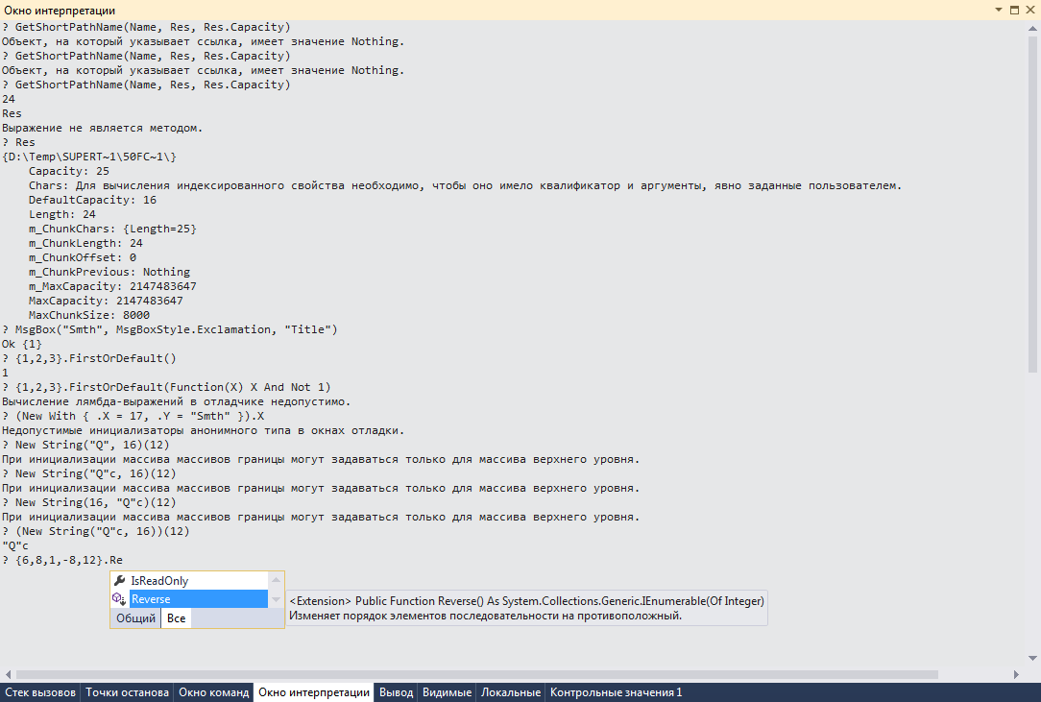Viewport: 1041px width, 702px height.
Task: Click the 'MaxChunkSize: 8000' line
Action: (x=89, y=315)
